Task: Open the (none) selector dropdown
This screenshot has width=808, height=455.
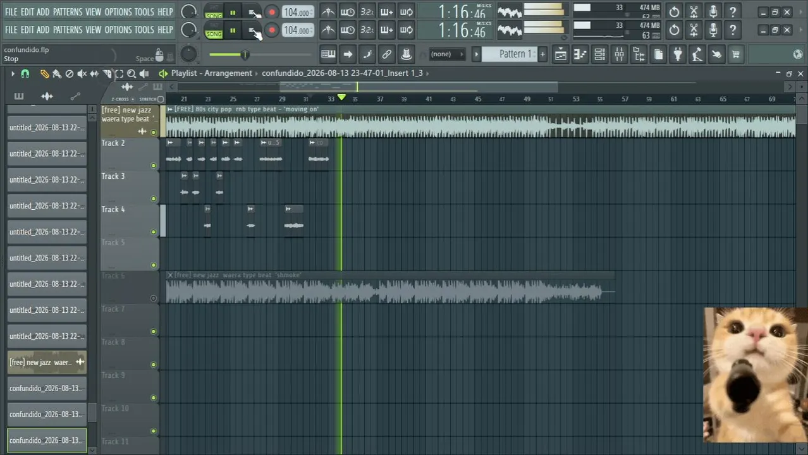Action: [x=446, y=54]
